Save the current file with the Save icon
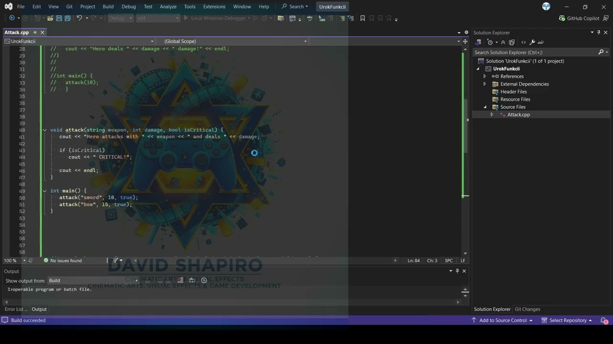This screenshot has width=613, height=344. [x=59, y=18]
